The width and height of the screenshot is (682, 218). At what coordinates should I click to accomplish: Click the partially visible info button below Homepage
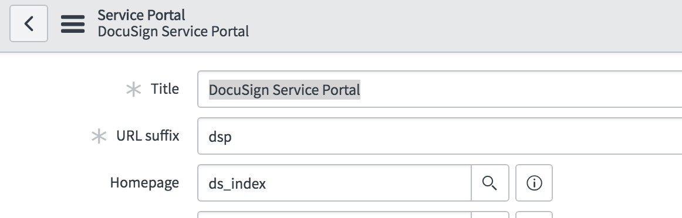(x=534, y=214)
